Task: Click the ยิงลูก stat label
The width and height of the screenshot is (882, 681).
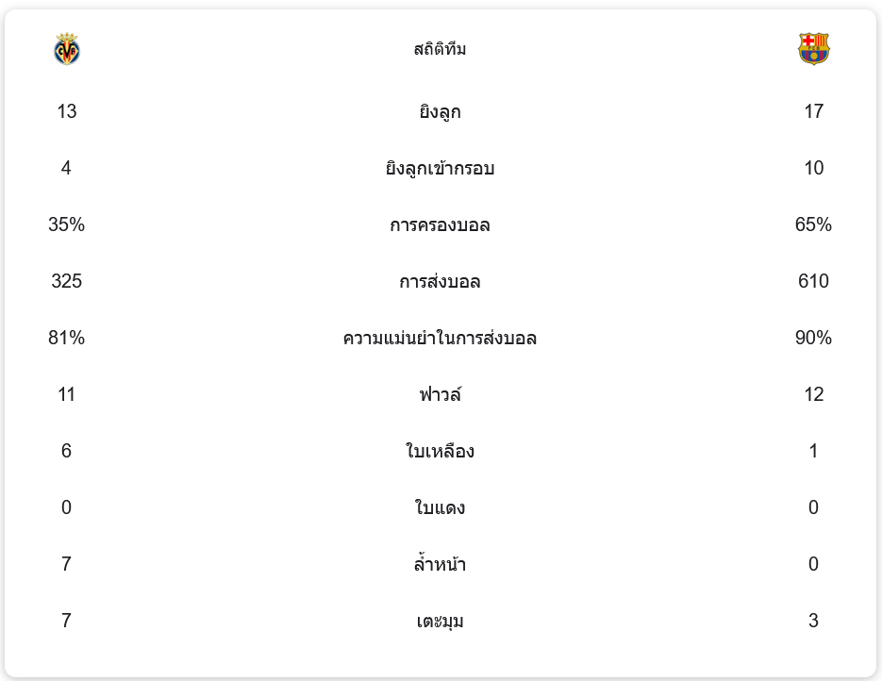Action: (x=440, y=112)
